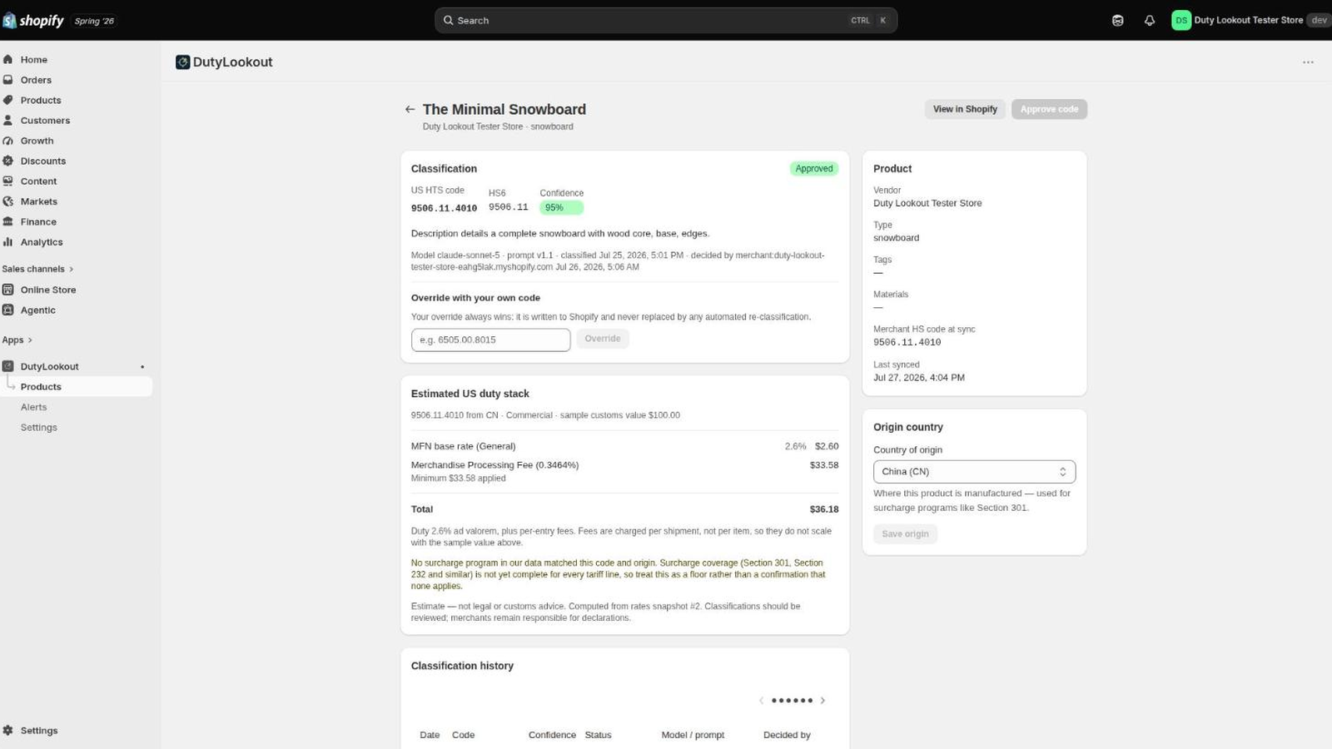The height and width of the screenshot is (749, 1332).
Task: Click the DutyLookout app icon in sidebar
Action: pos(8,366)
